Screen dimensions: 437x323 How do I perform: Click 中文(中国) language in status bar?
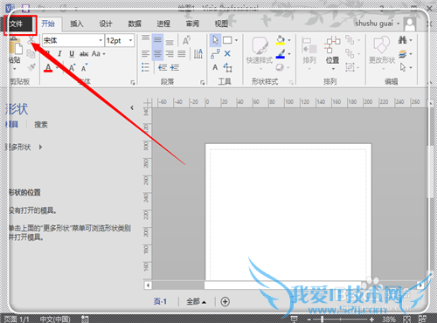pyautogui.click(x=55, y=319)
